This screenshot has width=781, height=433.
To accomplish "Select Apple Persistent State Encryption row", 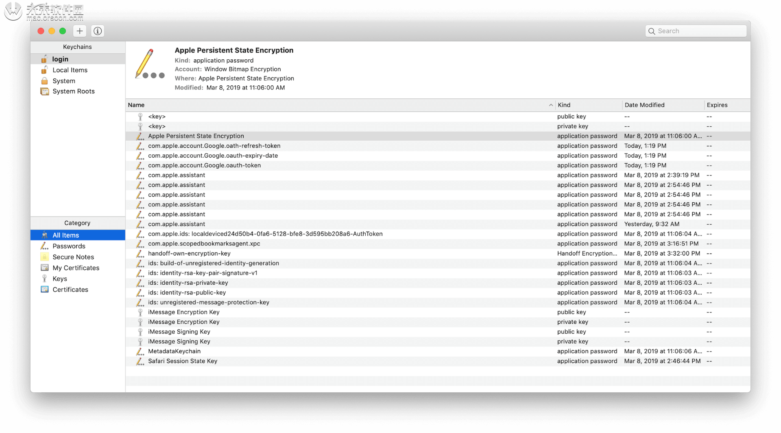I will (x=438, y=136).
